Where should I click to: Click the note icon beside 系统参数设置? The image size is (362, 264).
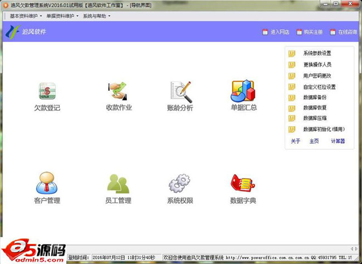coord(292,53)
